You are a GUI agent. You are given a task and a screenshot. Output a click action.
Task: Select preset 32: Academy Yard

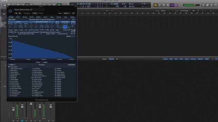point(37,96)
